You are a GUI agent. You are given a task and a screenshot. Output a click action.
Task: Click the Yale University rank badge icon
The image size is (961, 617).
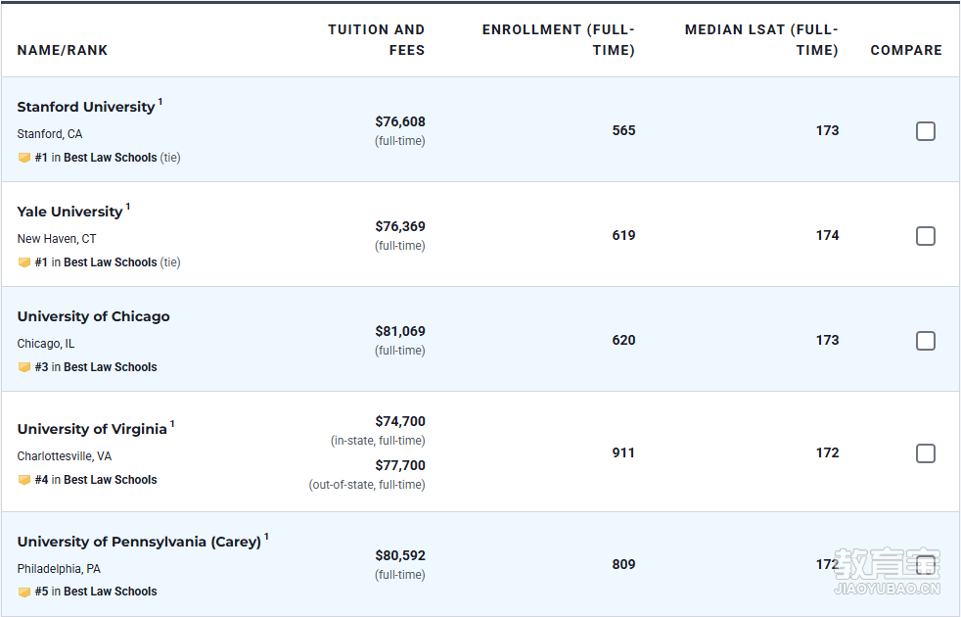tap(24, 262)
